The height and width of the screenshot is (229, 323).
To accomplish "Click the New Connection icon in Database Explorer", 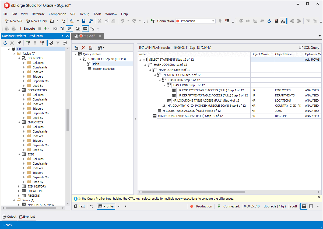I will coord(28,43).
